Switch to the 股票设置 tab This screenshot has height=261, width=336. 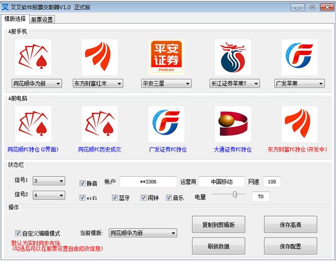[x=42, y=20]
